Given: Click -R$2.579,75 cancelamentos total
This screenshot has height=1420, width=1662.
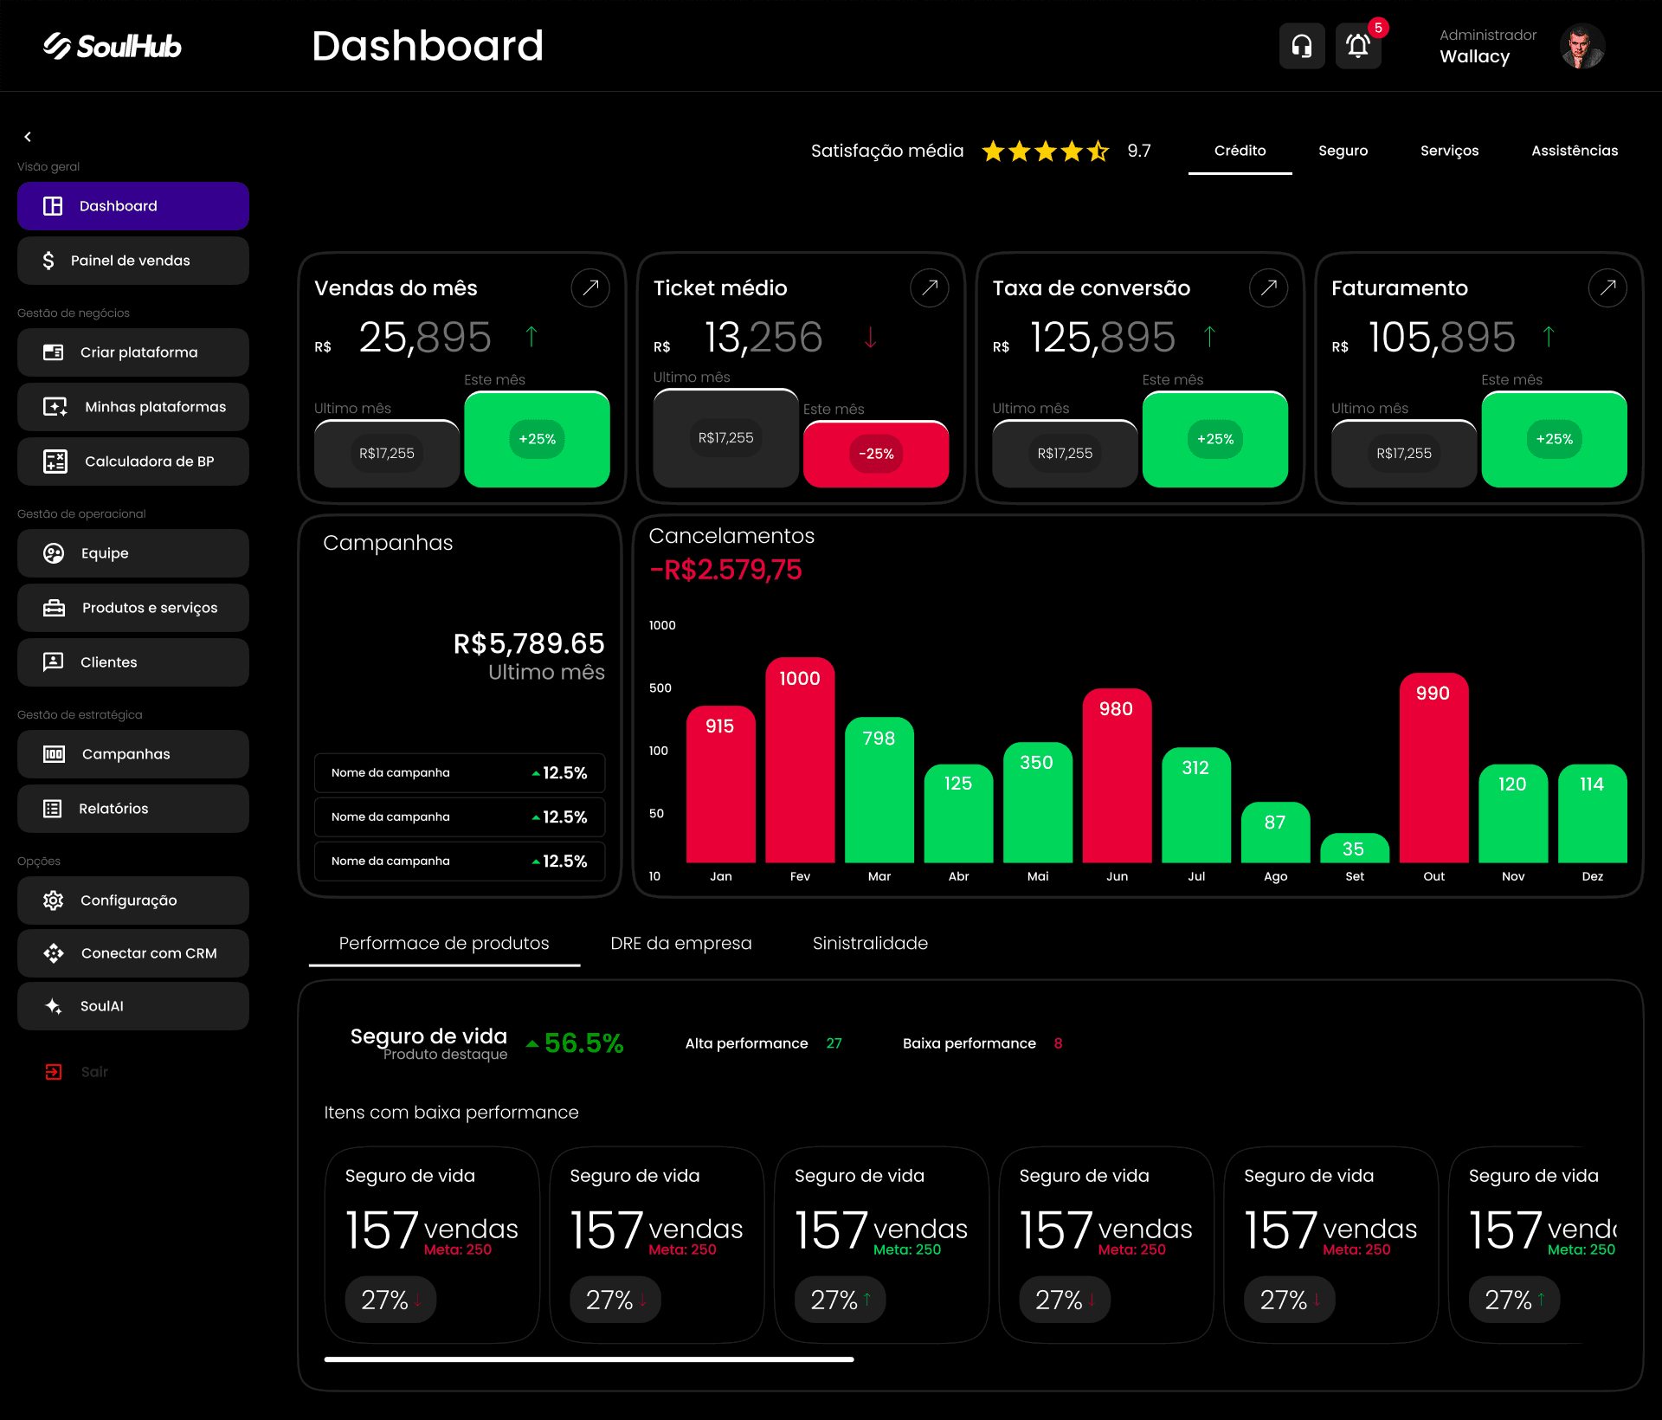Looking at the screenshot, I should pos(725,570).
